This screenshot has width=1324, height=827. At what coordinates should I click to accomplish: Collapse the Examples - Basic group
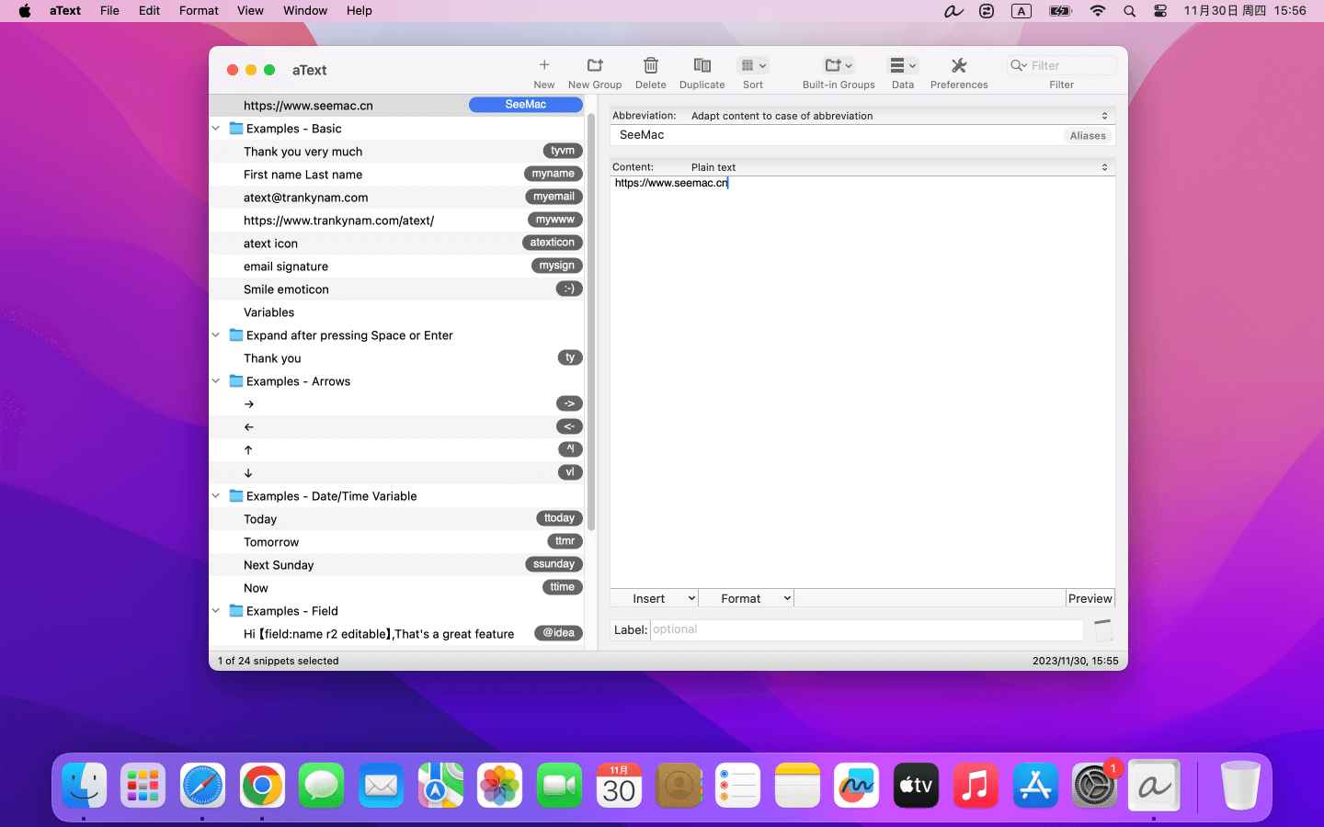[216, 129]
